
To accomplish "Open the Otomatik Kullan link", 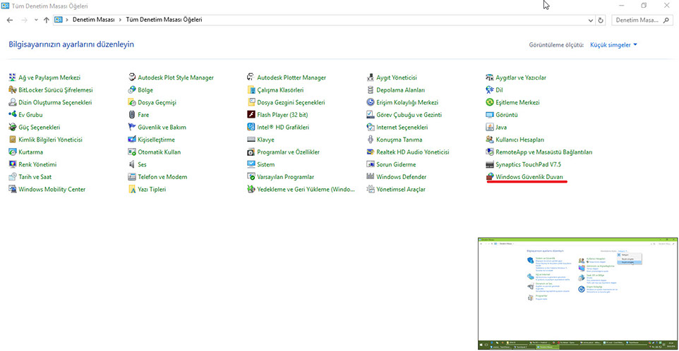I will pos(160,152).
